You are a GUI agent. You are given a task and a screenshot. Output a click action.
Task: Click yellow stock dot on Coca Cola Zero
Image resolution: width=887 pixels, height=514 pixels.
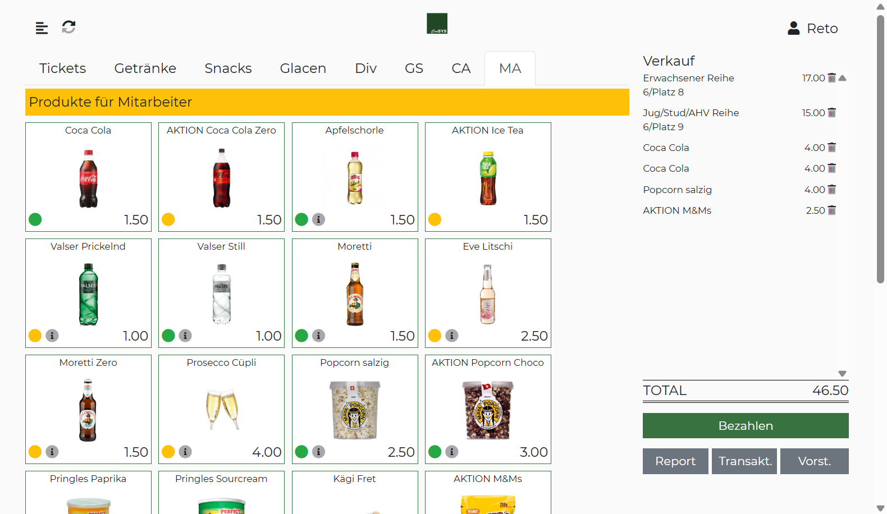tap(168, 219)
